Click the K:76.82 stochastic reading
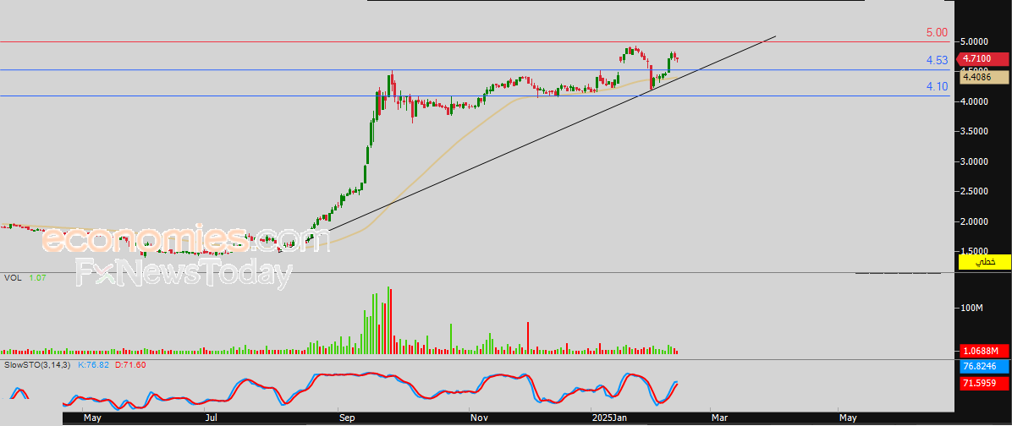Viewport: 1012px width, 426px height. tap(94, 365)
